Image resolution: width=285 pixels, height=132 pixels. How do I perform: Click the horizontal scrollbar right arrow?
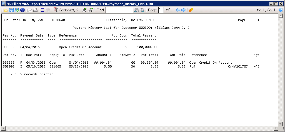[276, 128]
